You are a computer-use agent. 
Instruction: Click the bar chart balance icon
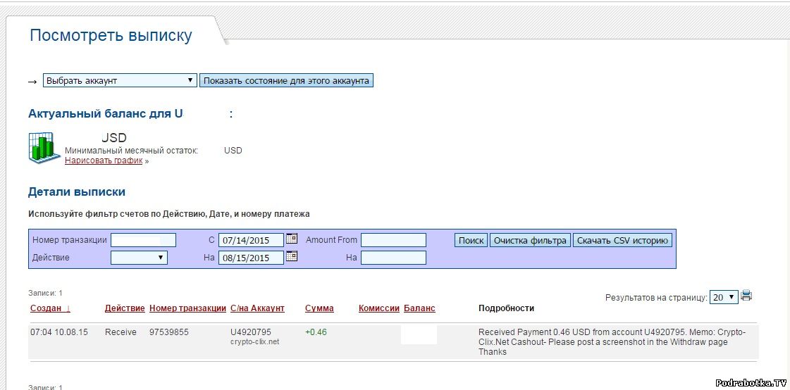(x=44, y=148)
